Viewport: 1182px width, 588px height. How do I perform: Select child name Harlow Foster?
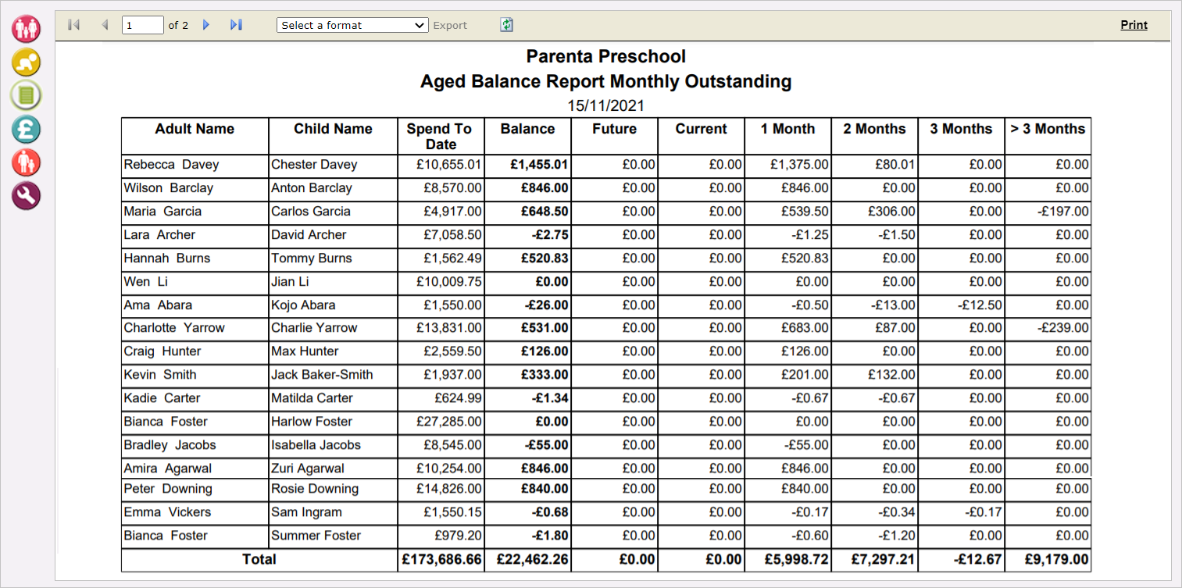[312, 422]
